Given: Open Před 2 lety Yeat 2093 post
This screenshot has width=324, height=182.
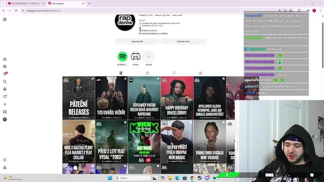Looking at the screenshot, I should pyautogui.click(x=111, y=142).
